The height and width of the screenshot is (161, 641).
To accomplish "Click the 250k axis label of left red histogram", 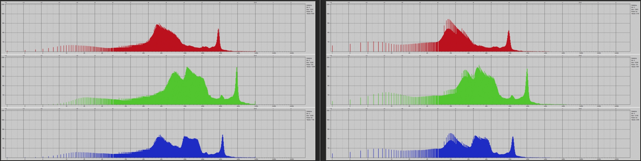I will [x=3, y=4].
